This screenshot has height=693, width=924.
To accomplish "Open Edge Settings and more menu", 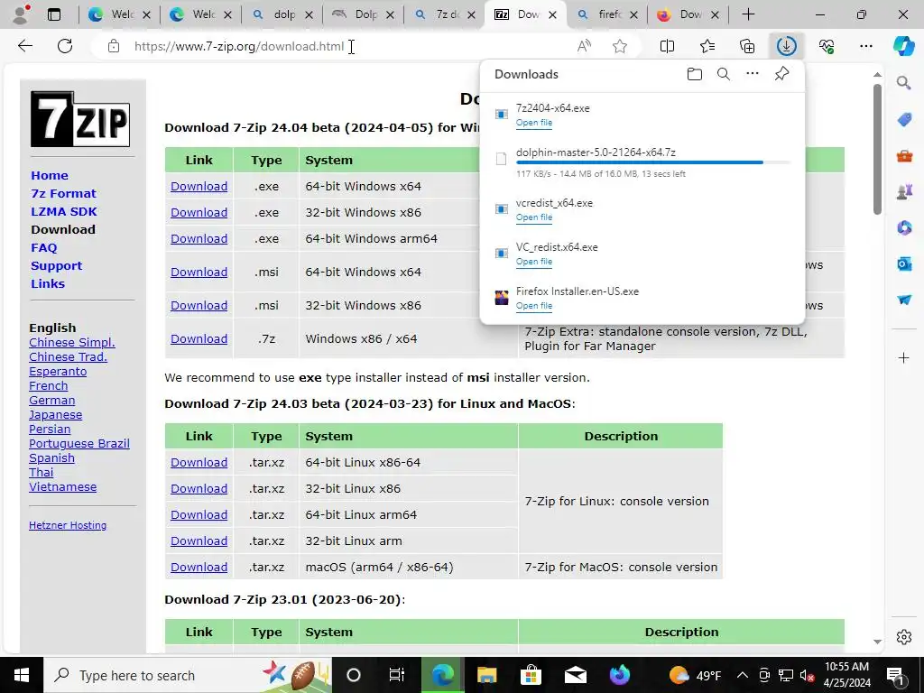I will [865, 46].
